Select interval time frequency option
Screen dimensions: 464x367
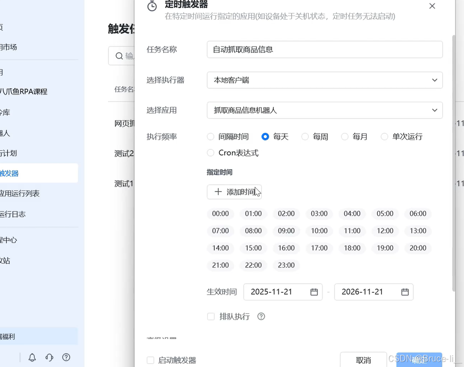click(x=210, y=137)
